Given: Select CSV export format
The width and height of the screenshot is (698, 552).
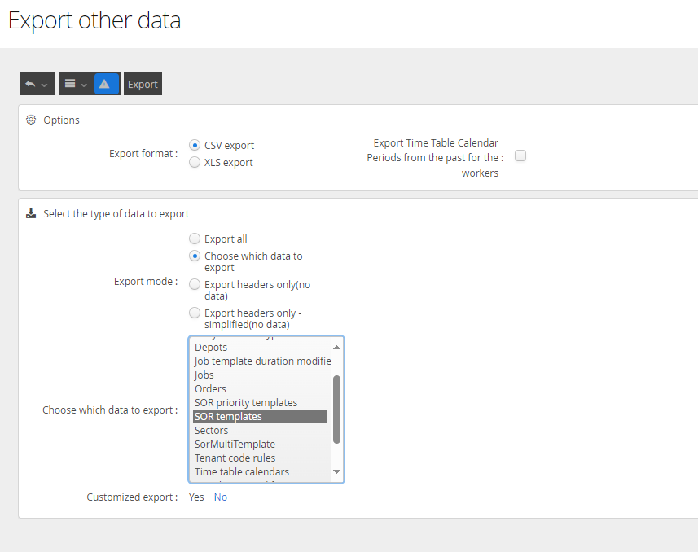Looking at the screenshot, I should [x=195, y=145].
